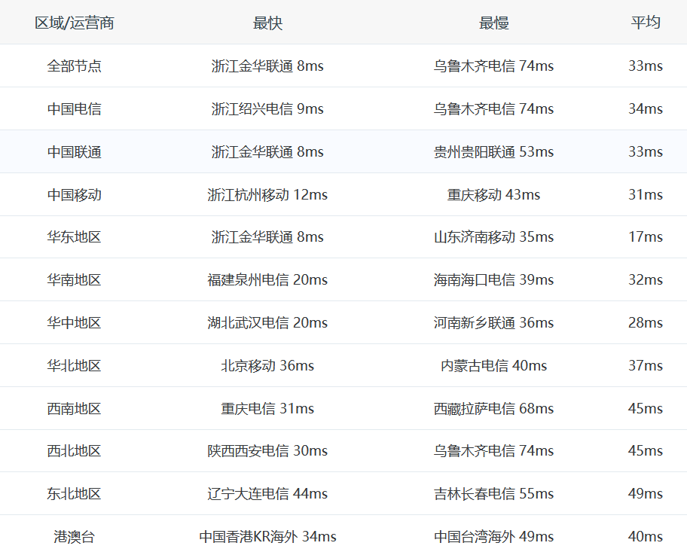Open the 华中地区 region row
This screenshot has height=555, width=687.
click(75, 323)
